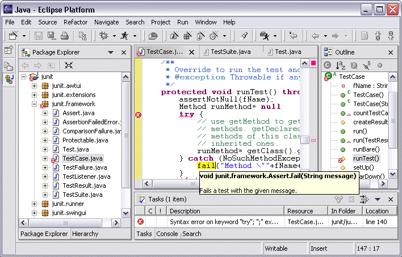This screenshot has height=257, width=402.
Task: Open the Run launch dropdown arrow
Action: pyautogui.click(x=135, y=36)
